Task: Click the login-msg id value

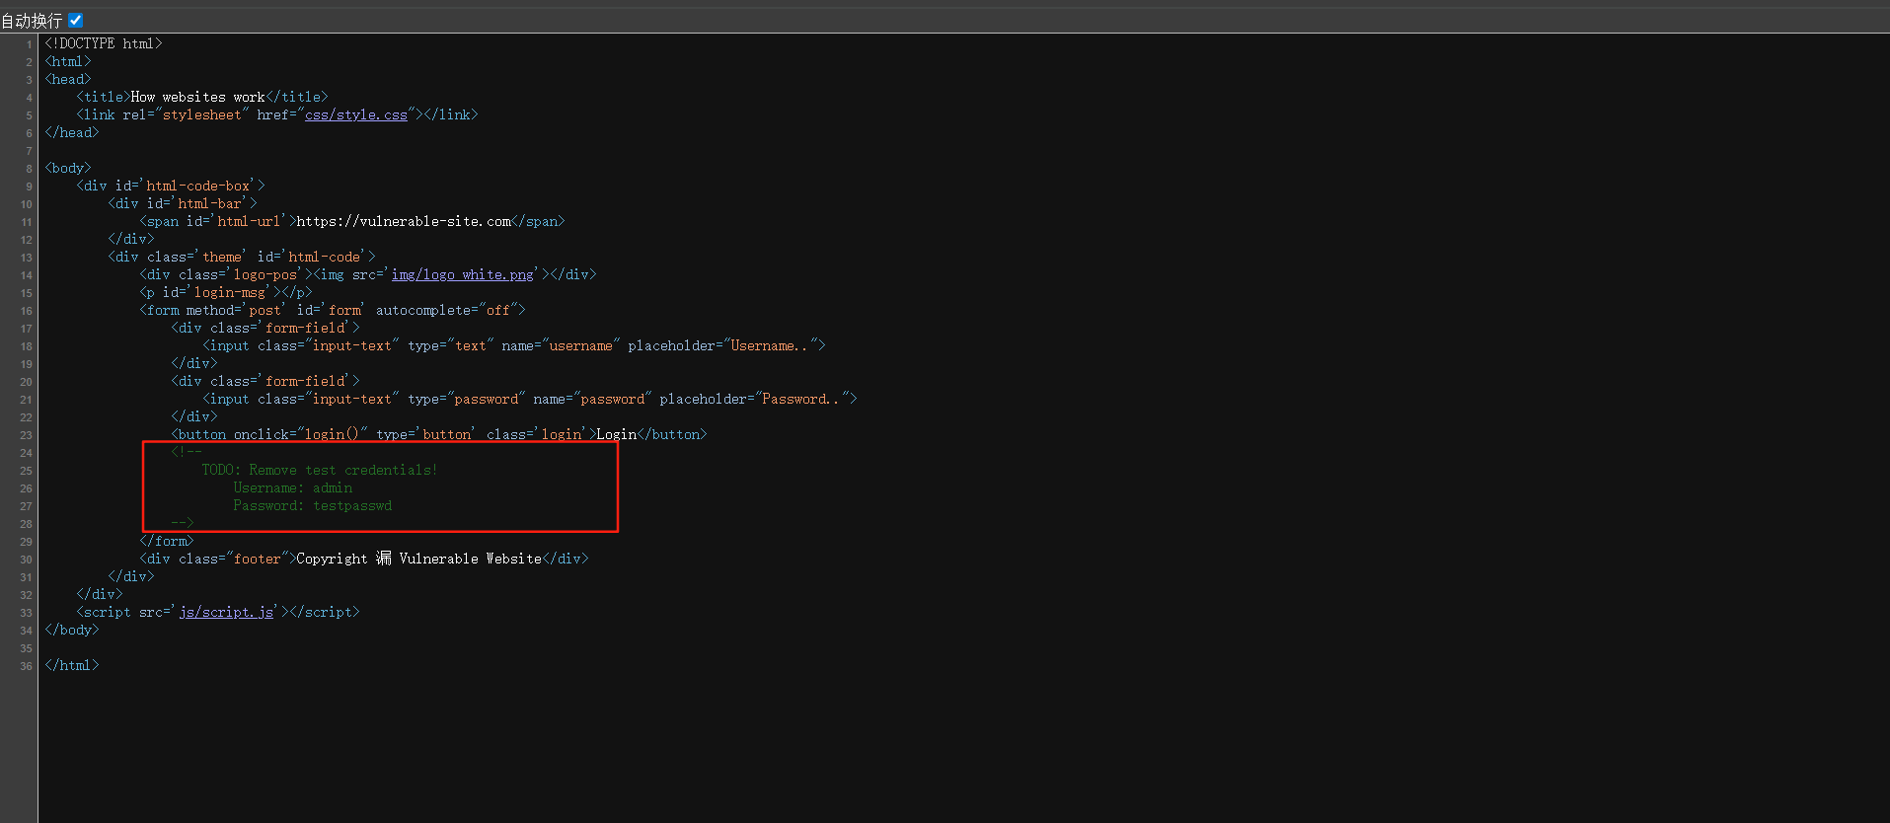Action: 230,293
